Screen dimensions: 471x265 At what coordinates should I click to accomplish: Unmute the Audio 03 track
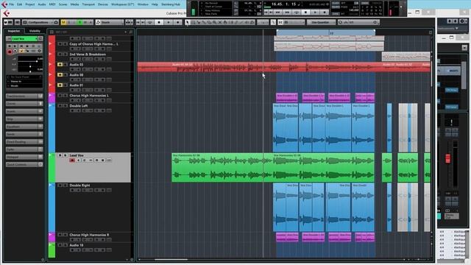(x=60, y=65)
